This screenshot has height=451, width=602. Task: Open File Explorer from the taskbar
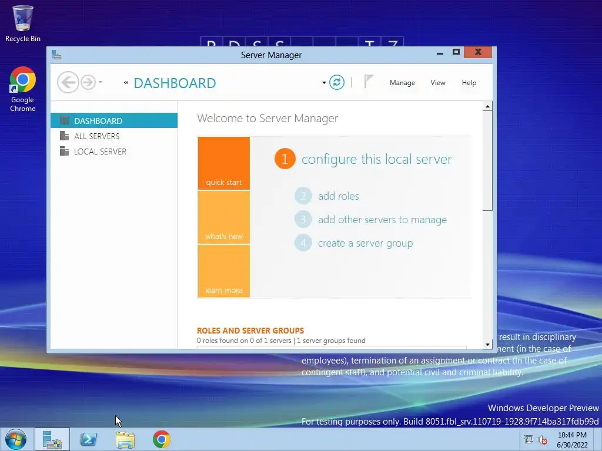point(125,439)
